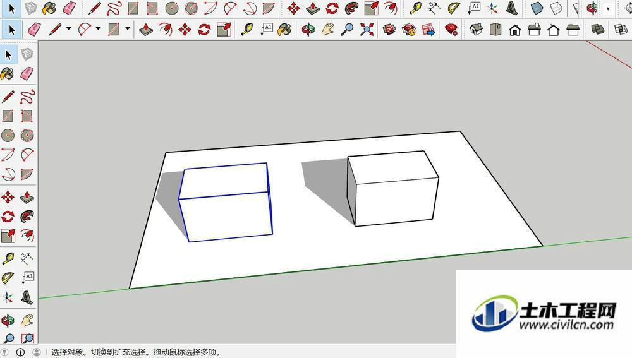Switch to the Back view
This screenshot has height=358, width=632.
point(554,30)
